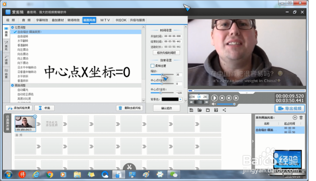
Task: Expand the side panel arrow left of 所有画面风格
Action: (x=253, y=141)
